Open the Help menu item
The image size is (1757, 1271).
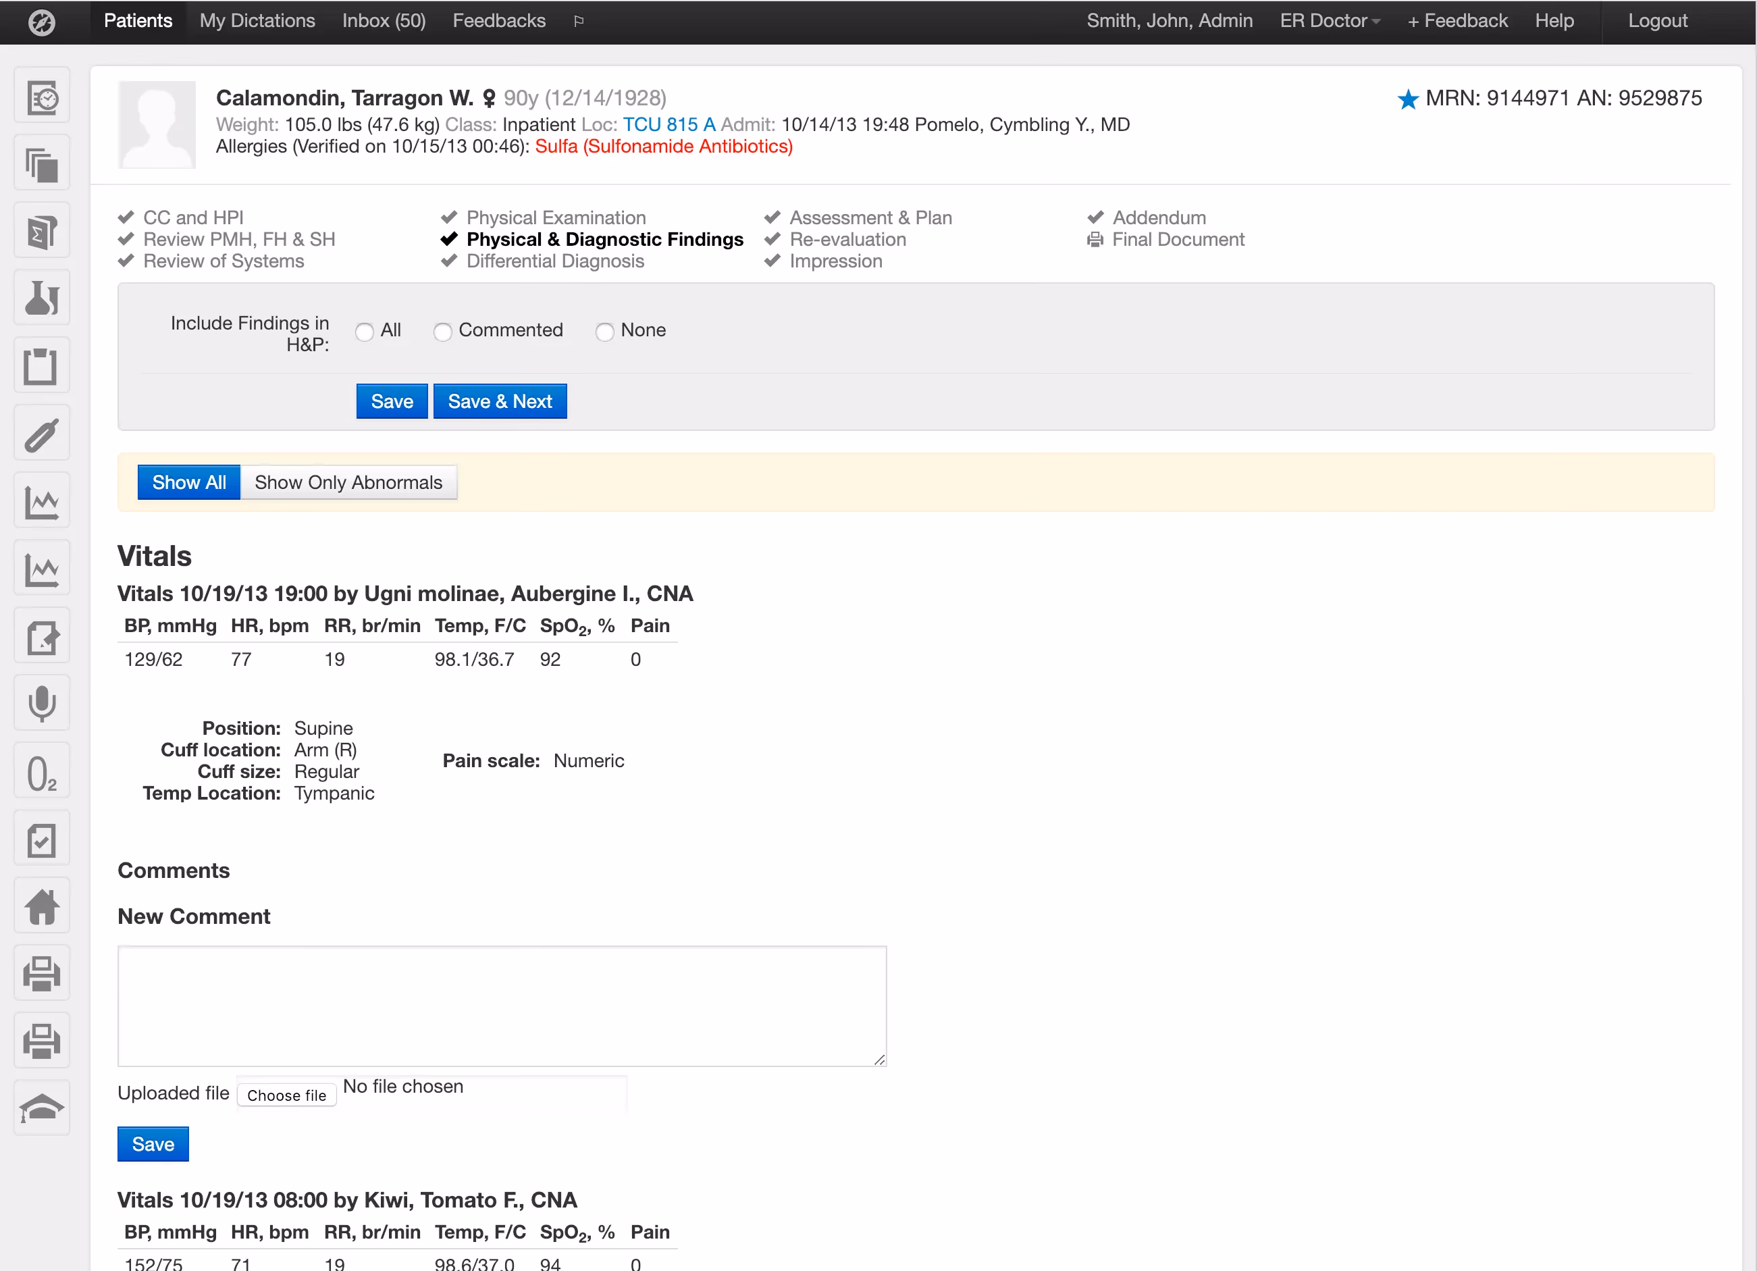click(1554, 21)
